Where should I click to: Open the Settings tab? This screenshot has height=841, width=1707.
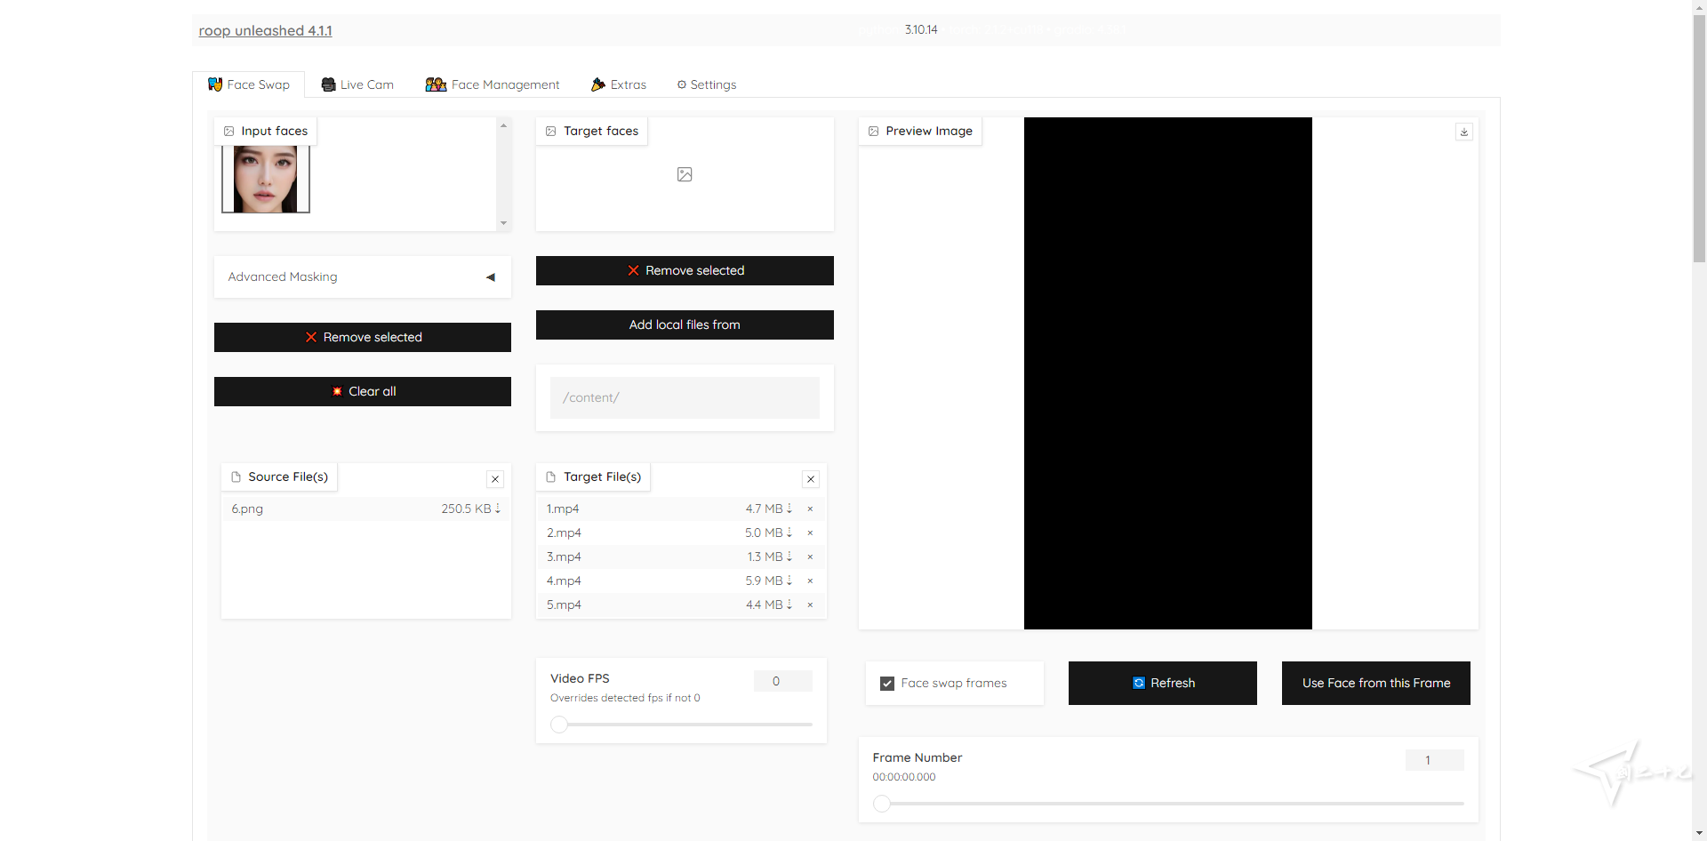point(706,84)
